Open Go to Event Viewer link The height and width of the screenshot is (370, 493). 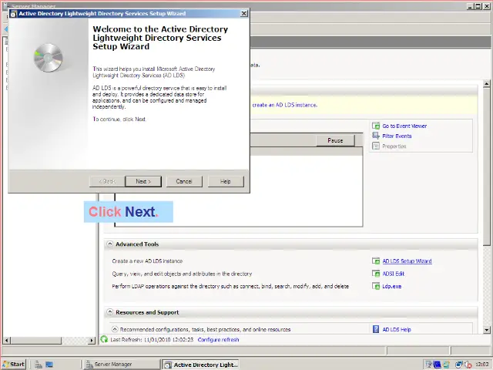pyautogui.click(x=404, y=126)
